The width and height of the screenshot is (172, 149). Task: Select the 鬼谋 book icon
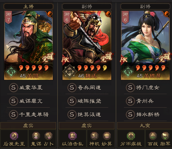[x=36, y=136]
